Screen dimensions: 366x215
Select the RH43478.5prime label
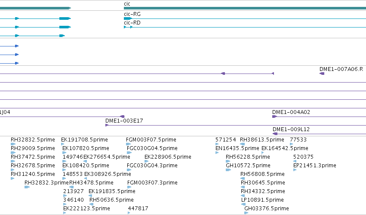click(91, 183)
